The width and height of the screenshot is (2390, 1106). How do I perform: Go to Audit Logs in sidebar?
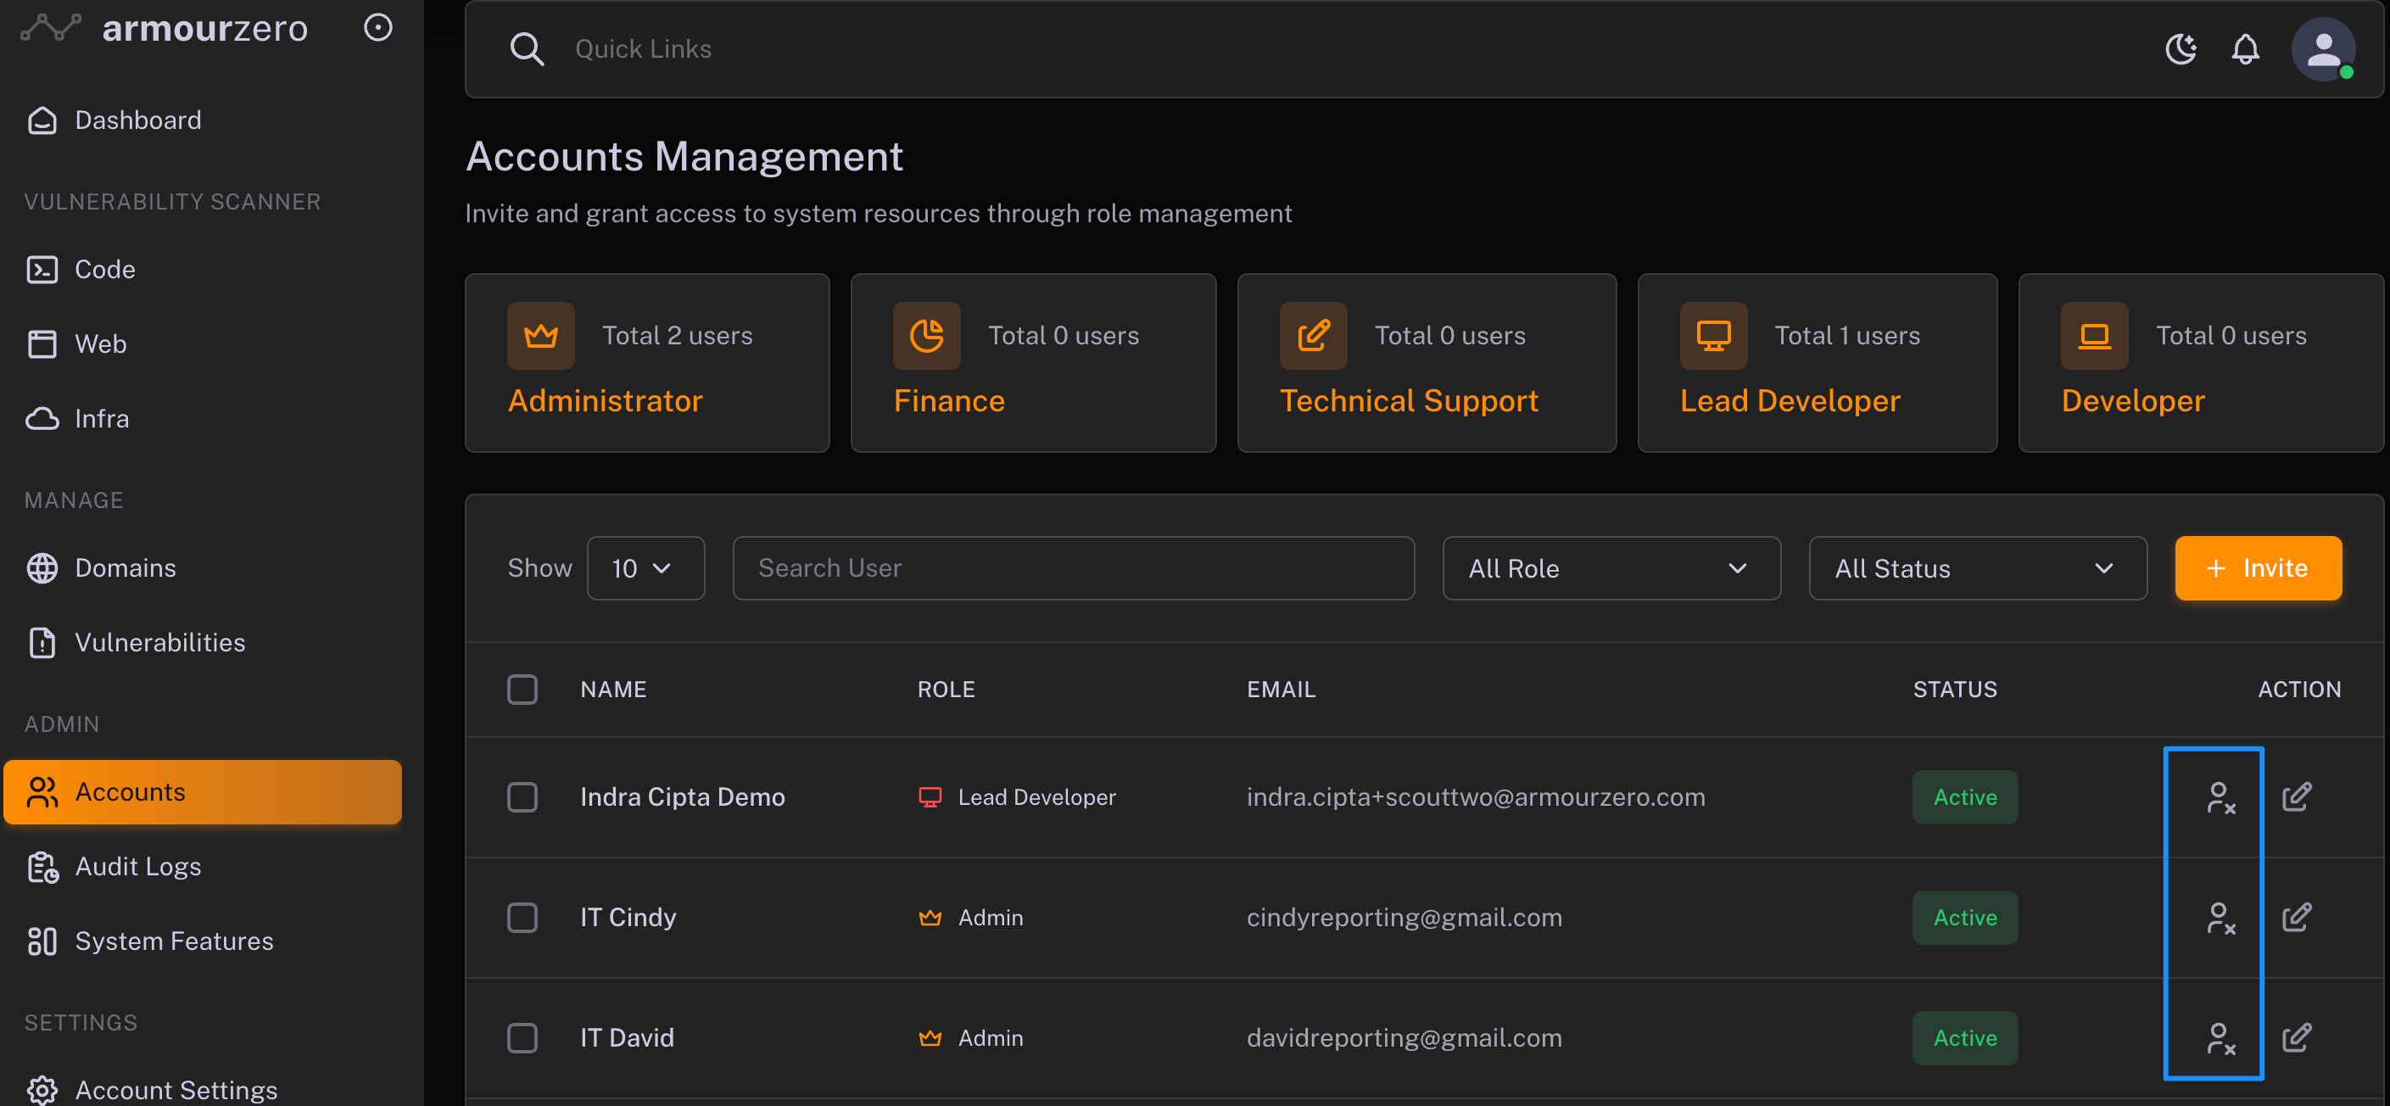coord(137,866)
